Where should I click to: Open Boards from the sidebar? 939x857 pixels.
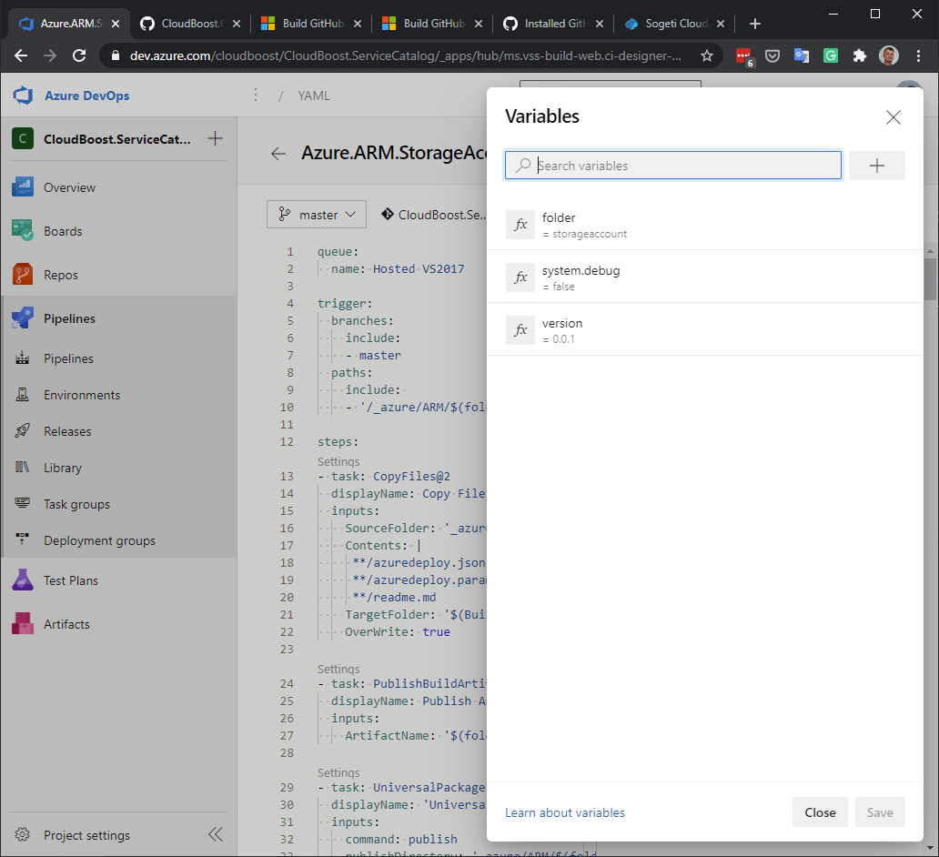[x=63, y=231]
